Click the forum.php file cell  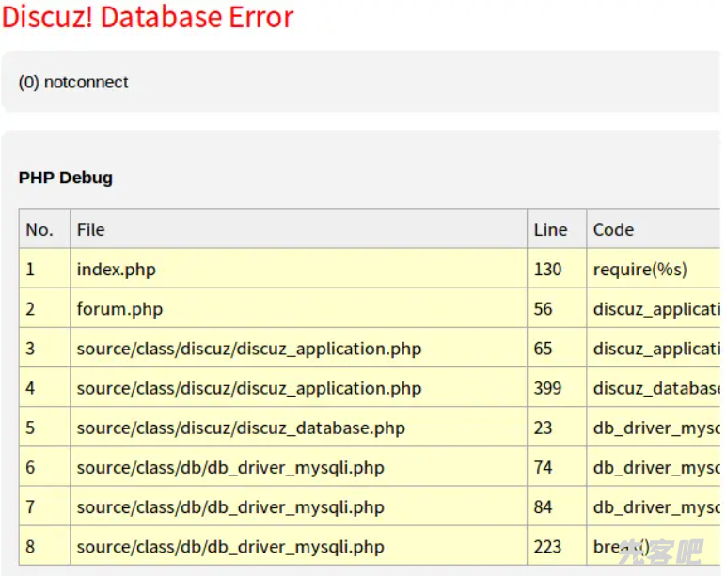[x=119, y=309]
